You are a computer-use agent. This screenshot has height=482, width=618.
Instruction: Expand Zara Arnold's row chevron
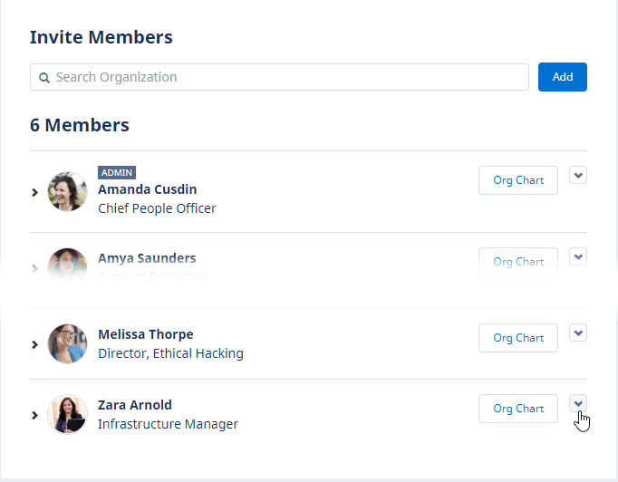click(x=35, y=415)
